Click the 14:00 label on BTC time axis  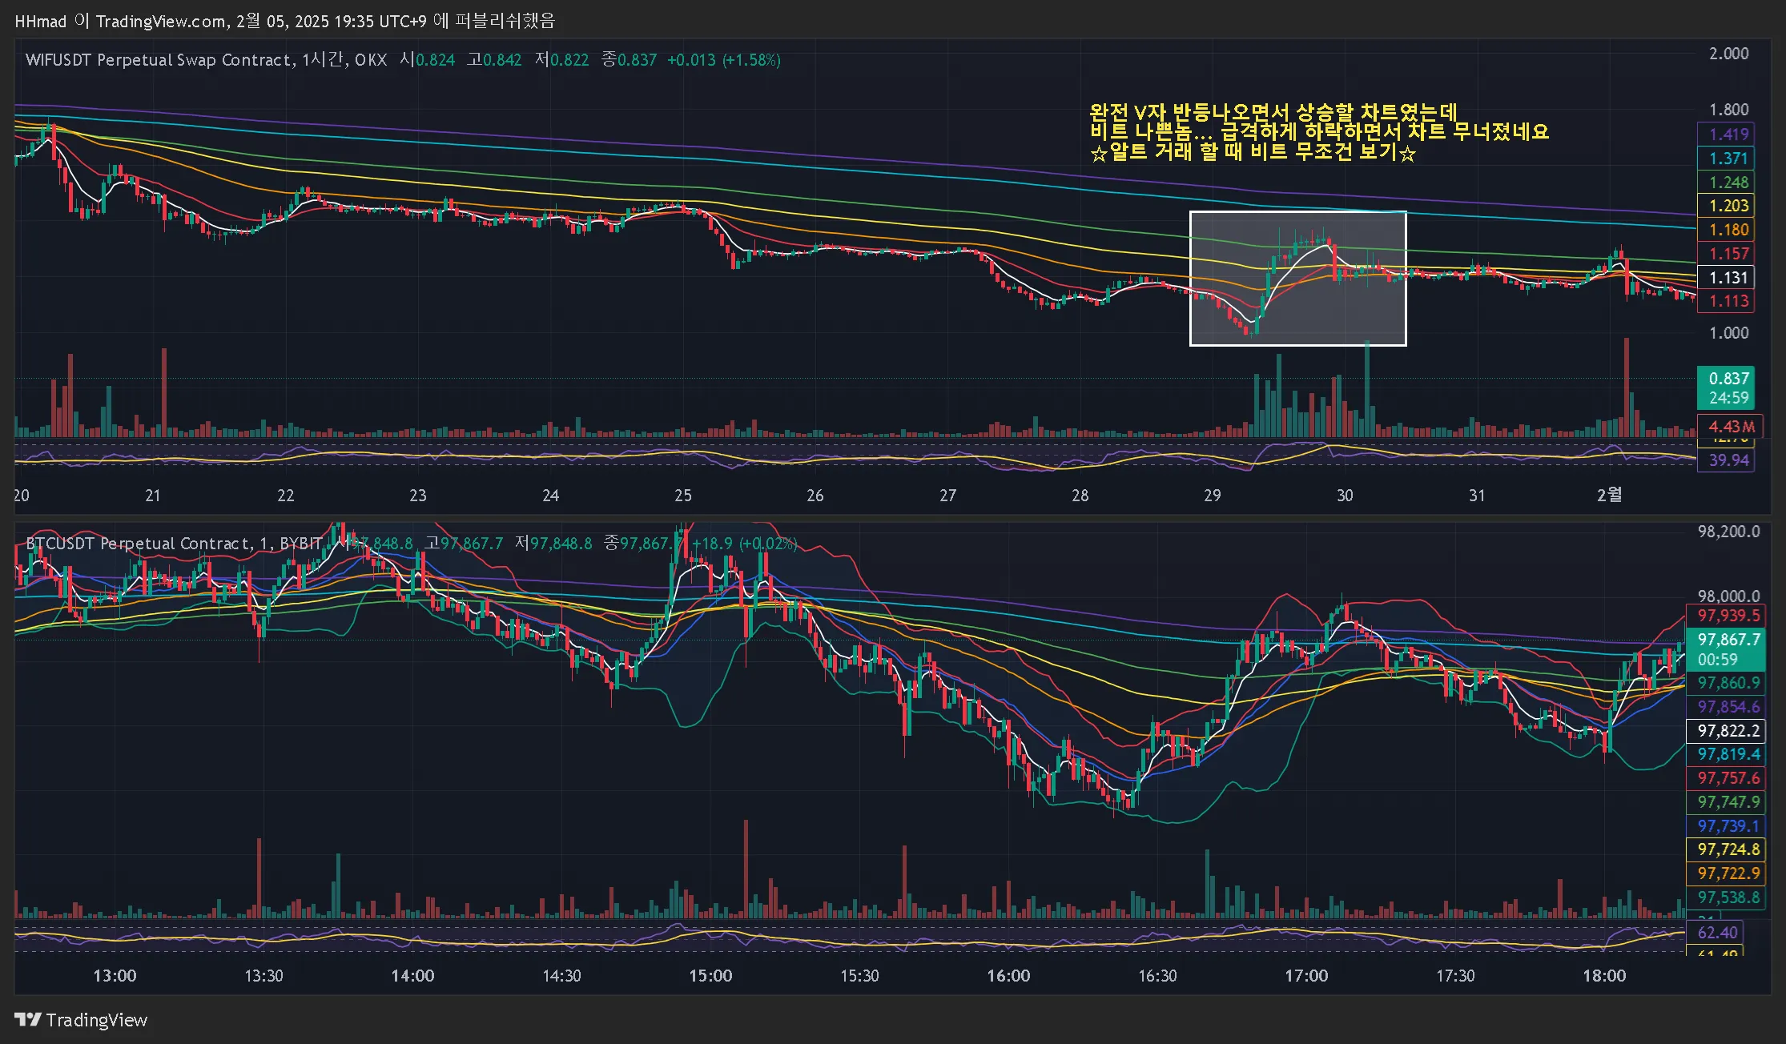coord(412,976)
